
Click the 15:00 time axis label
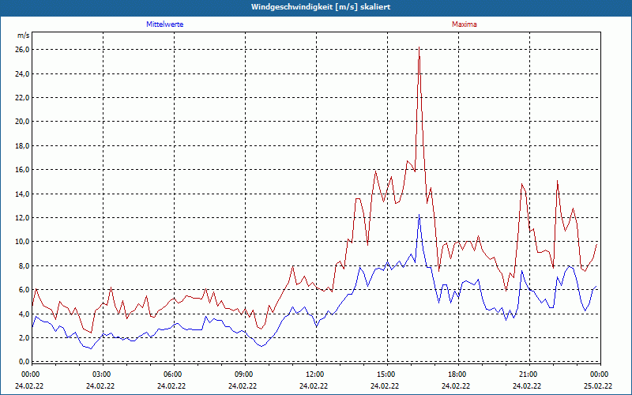tap(386, 374)
